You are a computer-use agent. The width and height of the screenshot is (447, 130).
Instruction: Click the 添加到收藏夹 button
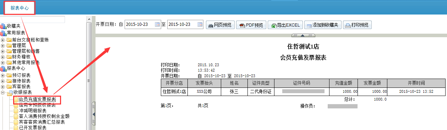[323, 25]
